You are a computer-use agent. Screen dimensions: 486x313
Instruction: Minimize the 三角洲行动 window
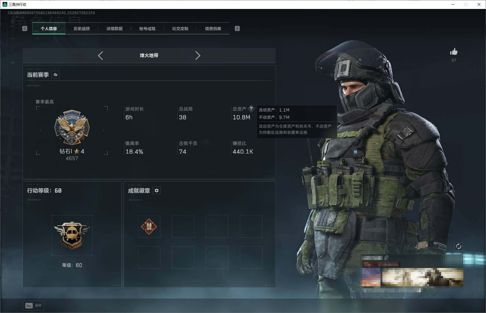pos(453,4)
